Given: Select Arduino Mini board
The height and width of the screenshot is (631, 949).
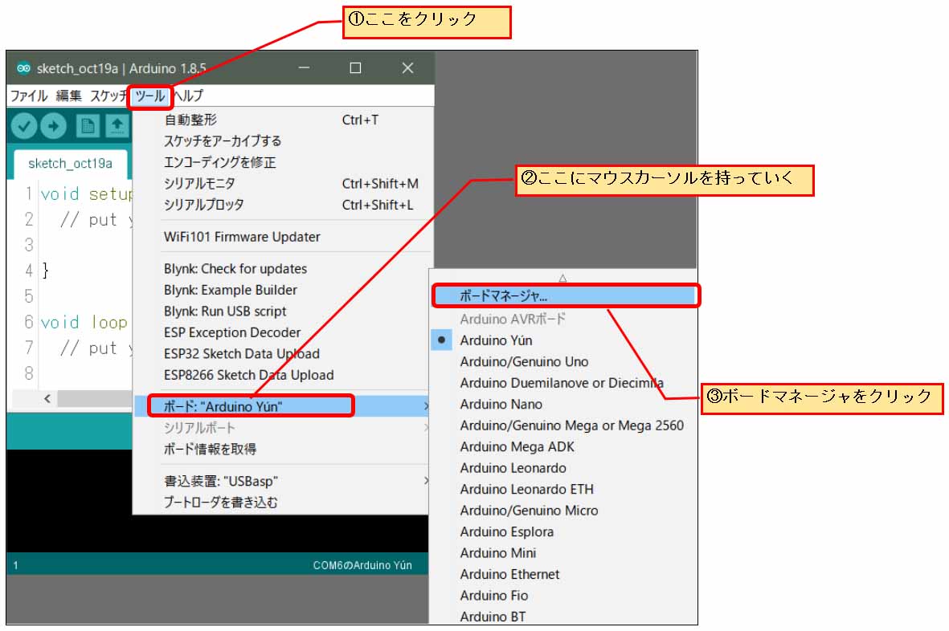Looking at the screenshot, I should [x=563, y=552].
